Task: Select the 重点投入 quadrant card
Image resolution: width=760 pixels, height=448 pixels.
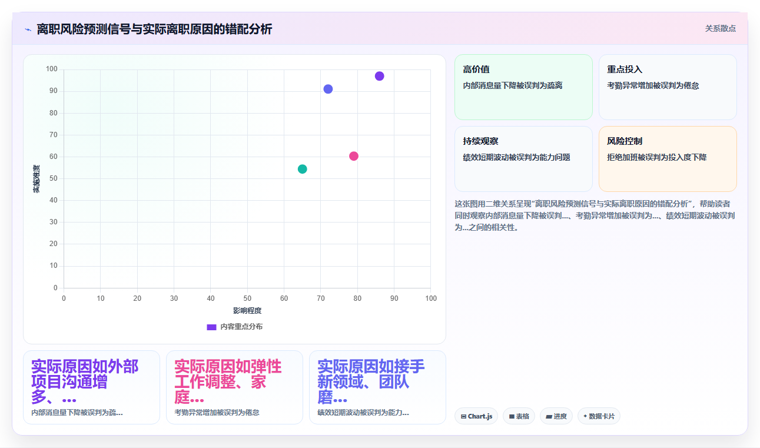Action: (668, 87)
